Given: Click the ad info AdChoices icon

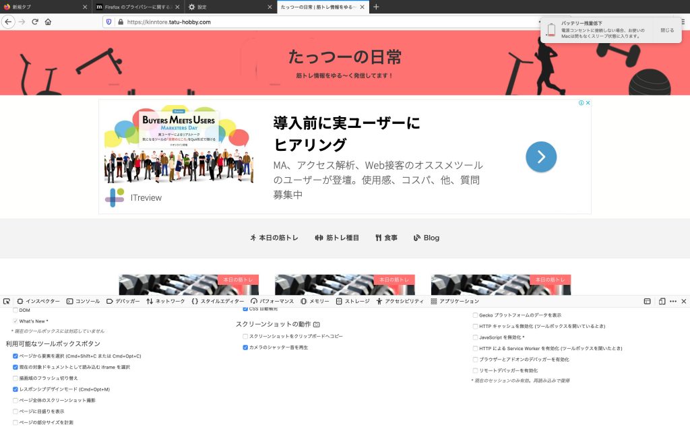Looking at the screenshot, I should coord(581,103).
